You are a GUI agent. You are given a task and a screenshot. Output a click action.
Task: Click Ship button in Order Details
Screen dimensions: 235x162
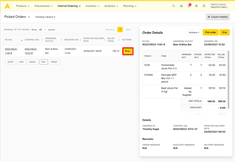pos(224,33)
